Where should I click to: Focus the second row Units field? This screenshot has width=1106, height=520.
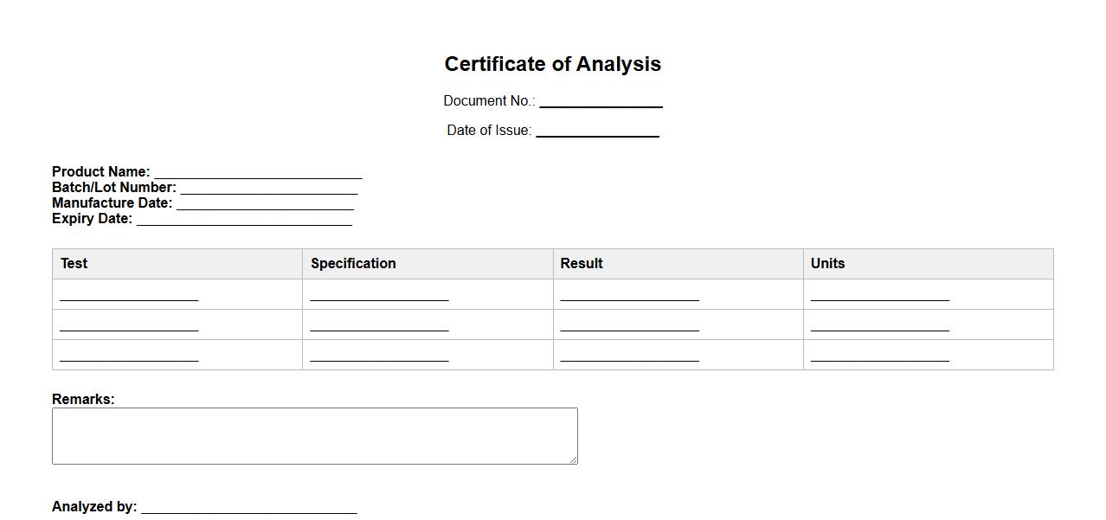(879, 324)
